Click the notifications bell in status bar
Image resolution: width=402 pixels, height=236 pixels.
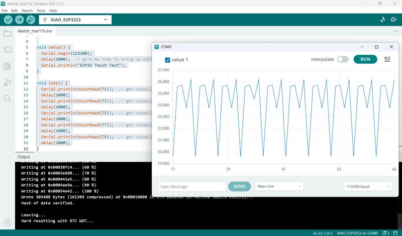click(385, 233)
